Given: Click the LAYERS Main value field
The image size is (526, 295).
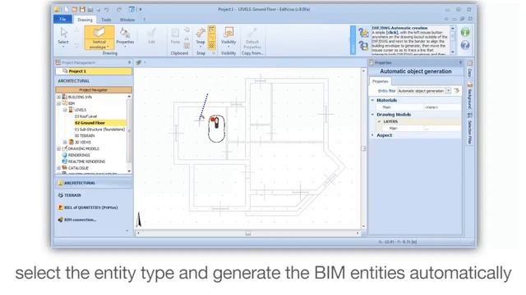Looking at the screenshot, I should [x=442, y=129].
